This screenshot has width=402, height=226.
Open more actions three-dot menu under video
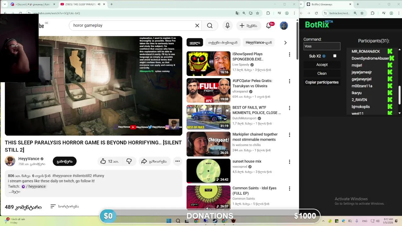click(x=177, y=161)
